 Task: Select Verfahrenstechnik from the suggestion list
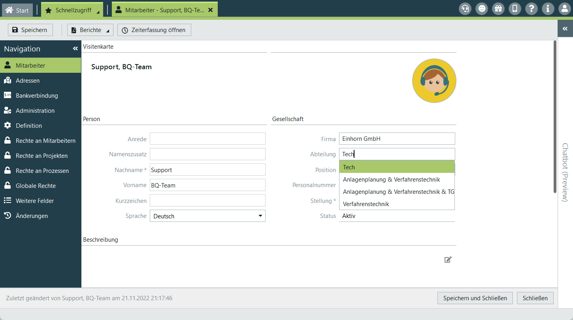pyautogui.click(x=366, y=204)
